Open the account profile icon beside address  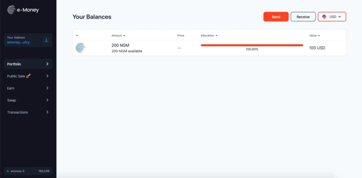tap(46, 40)
